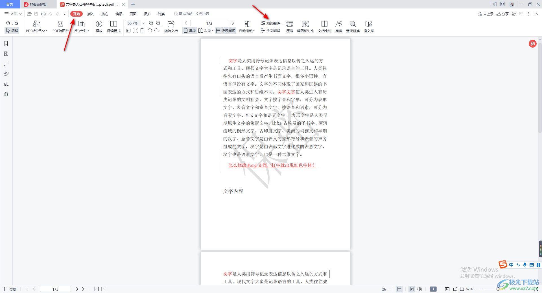
Task: Open Screenshot and compare (截图和对比)
Action: point(305,27)
